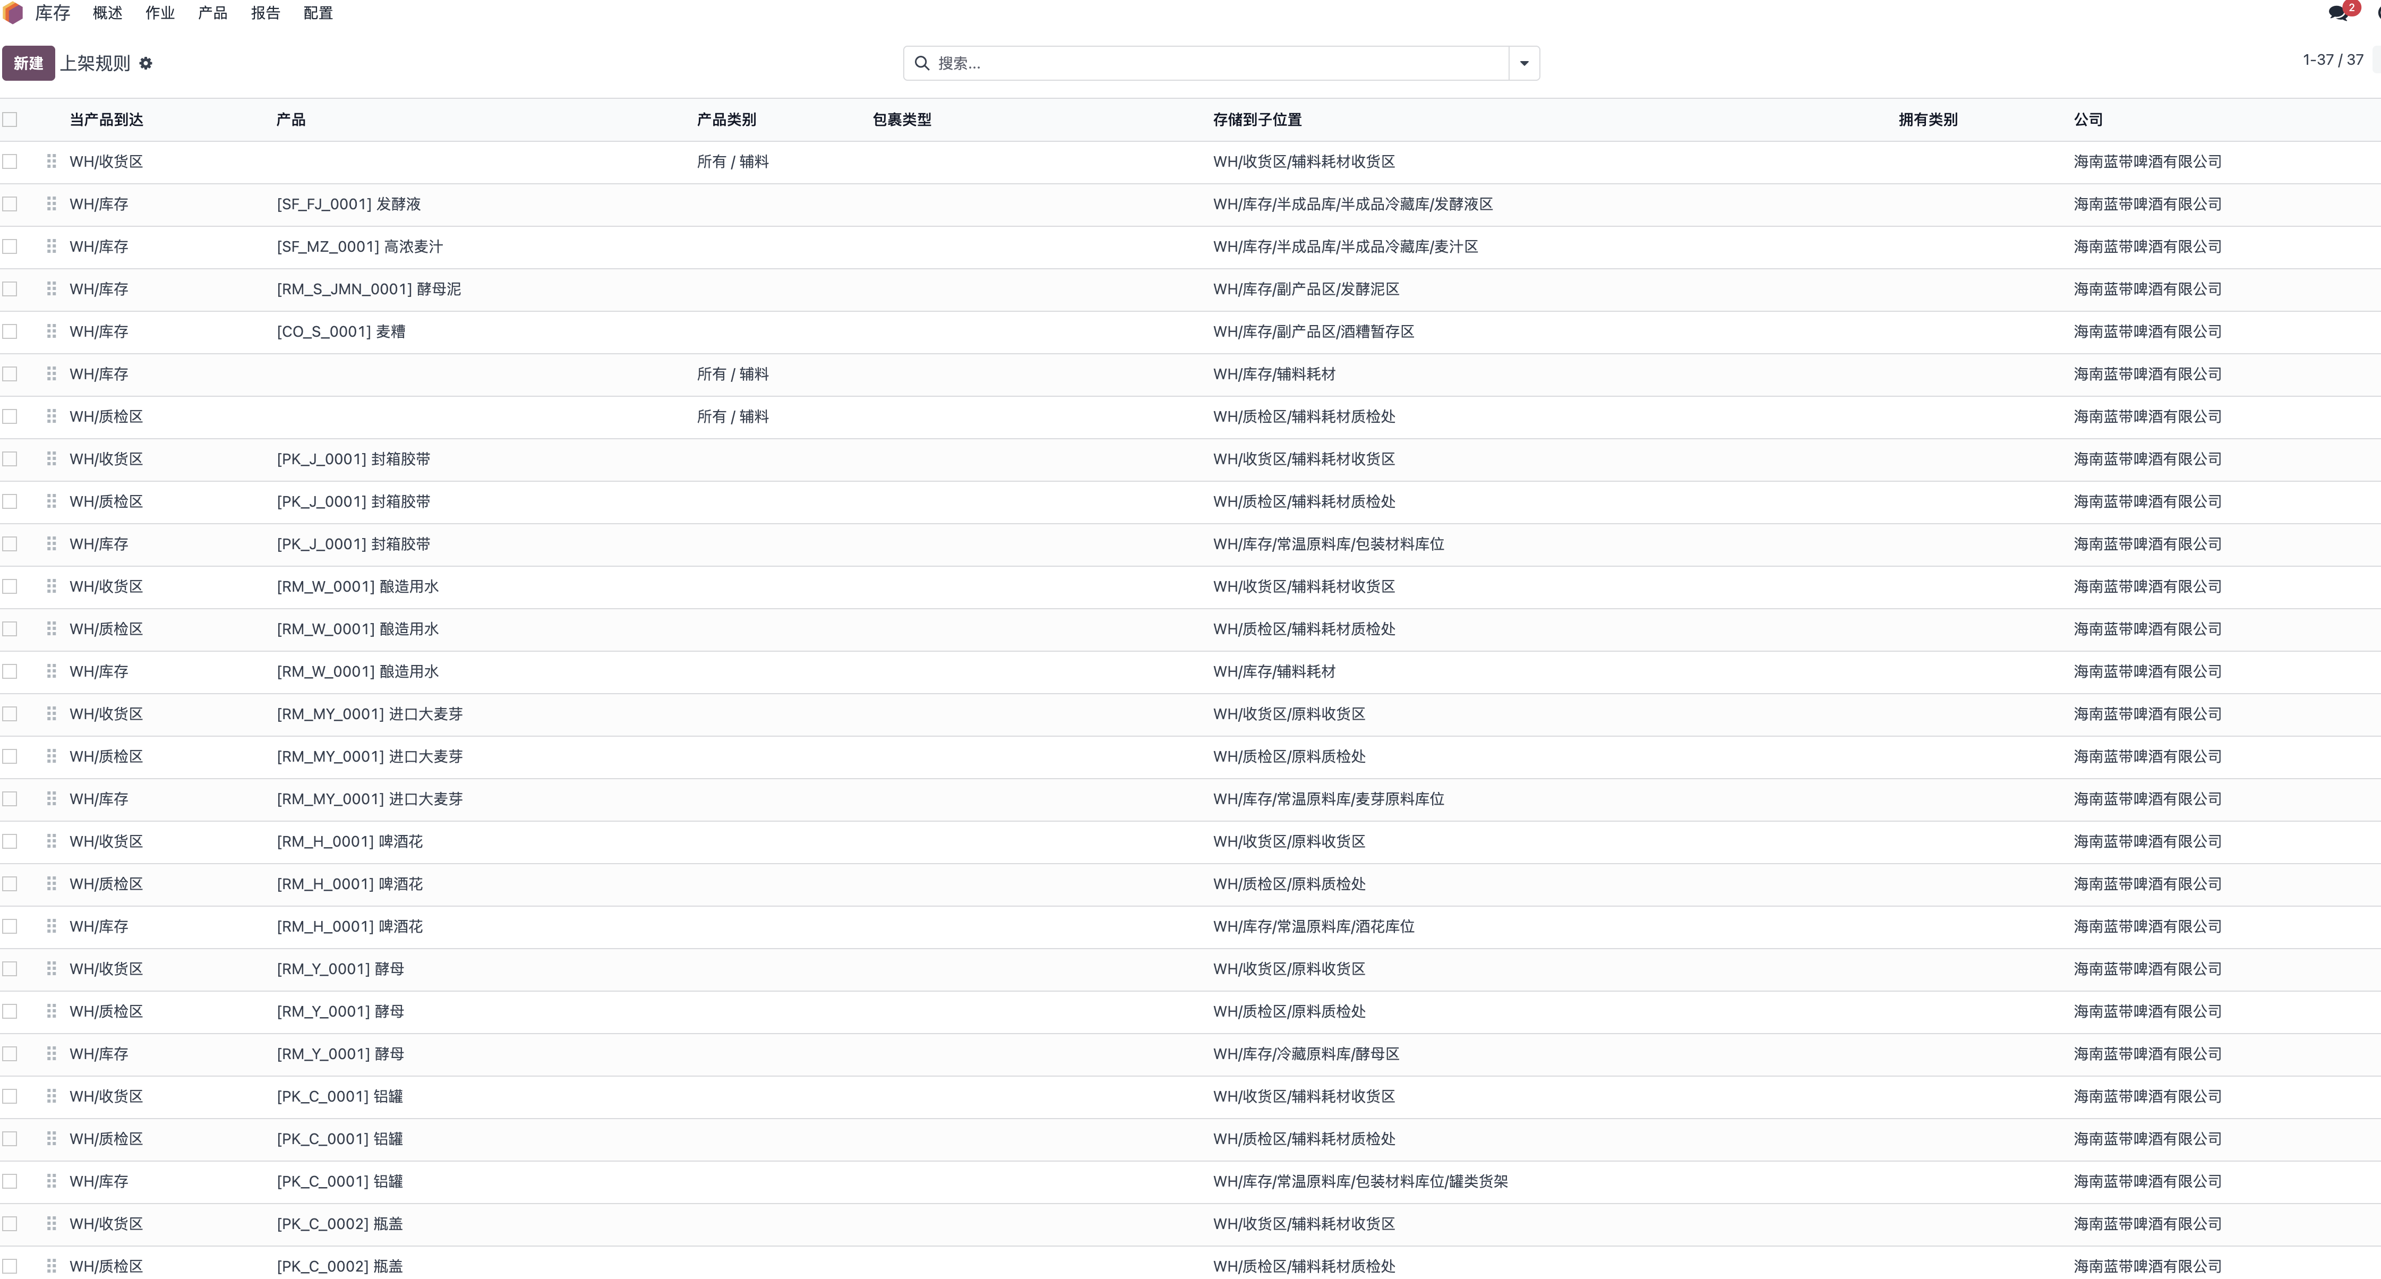This screenshot has height=1279, width=2381.
Task: Sort by 拥有类别 column header
Action: [1928, 120]
